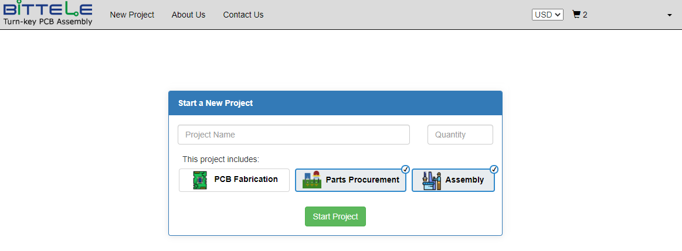
Task: Open the USD currency dropdown
Action: tap(548, 15)
